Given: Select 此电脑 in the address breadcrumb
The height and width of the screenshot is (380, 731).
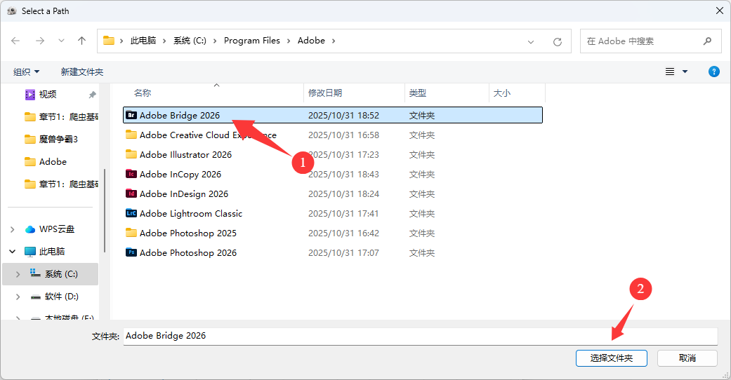Looking at the screenshot, I should (x=143, y=41).
